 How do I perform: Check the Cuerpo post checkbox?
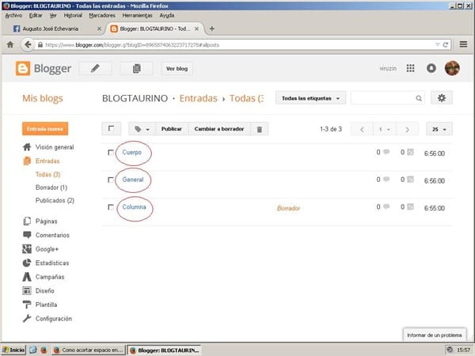111,152
